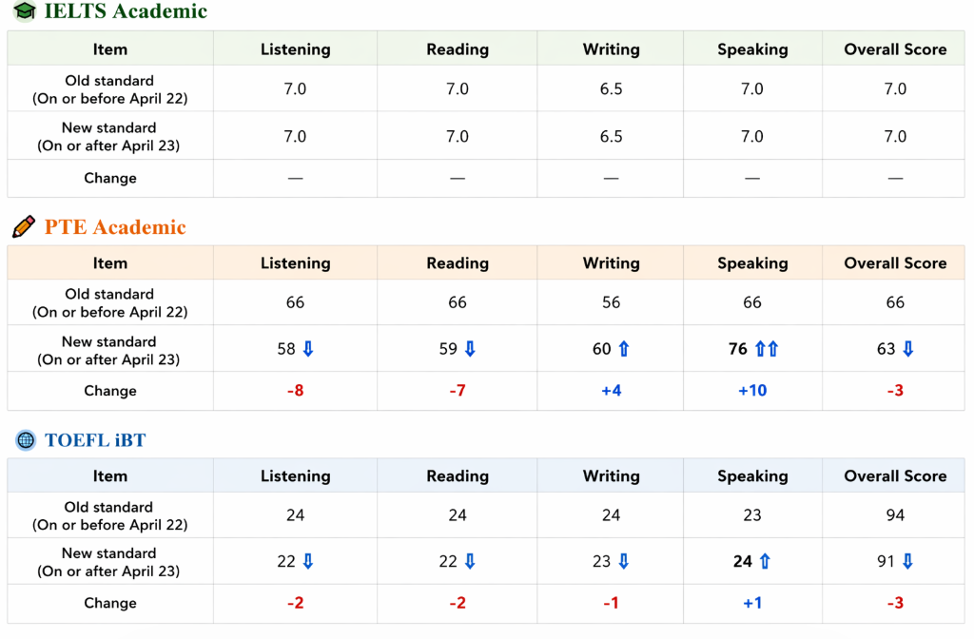The height and width of the screenshot is (639, 974).
Task: Click the down arrow next to PTE Overall 63
Action: 907,349
